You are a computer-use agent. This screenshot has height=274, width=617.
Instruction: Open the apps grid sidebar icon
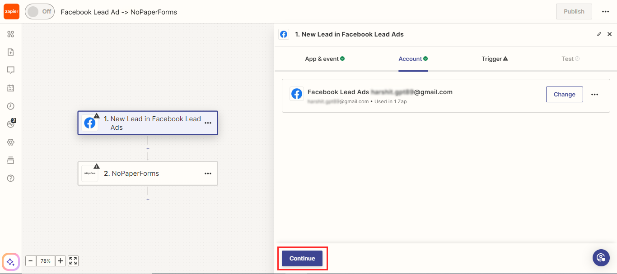(x=11, y=34)
